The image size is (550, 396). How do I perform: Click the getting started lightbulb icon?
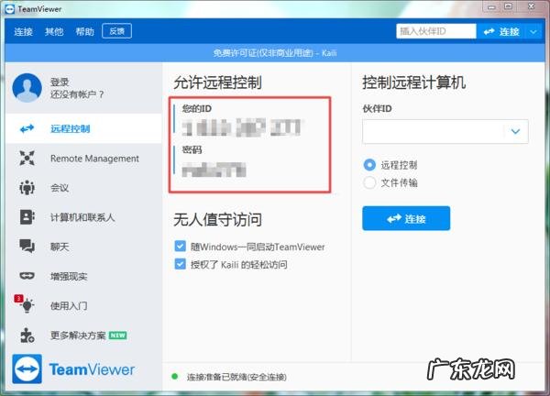tap(25, 304)
